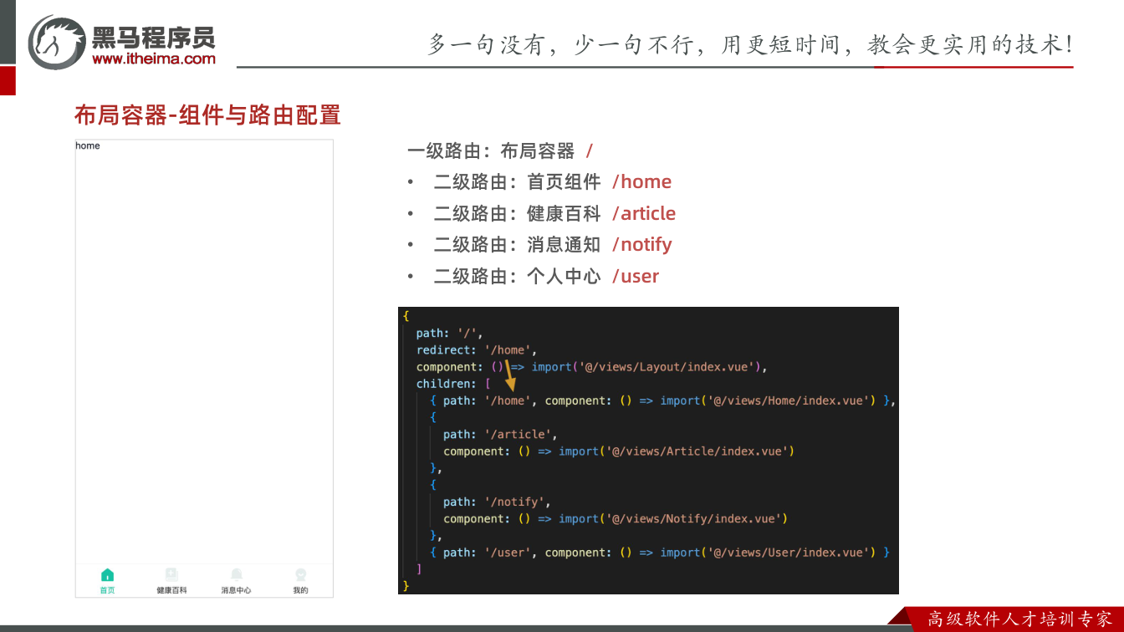Click the slide title 布局容器-组件与路由配置
Screen dimensions: 1124x632
[207, 115]
